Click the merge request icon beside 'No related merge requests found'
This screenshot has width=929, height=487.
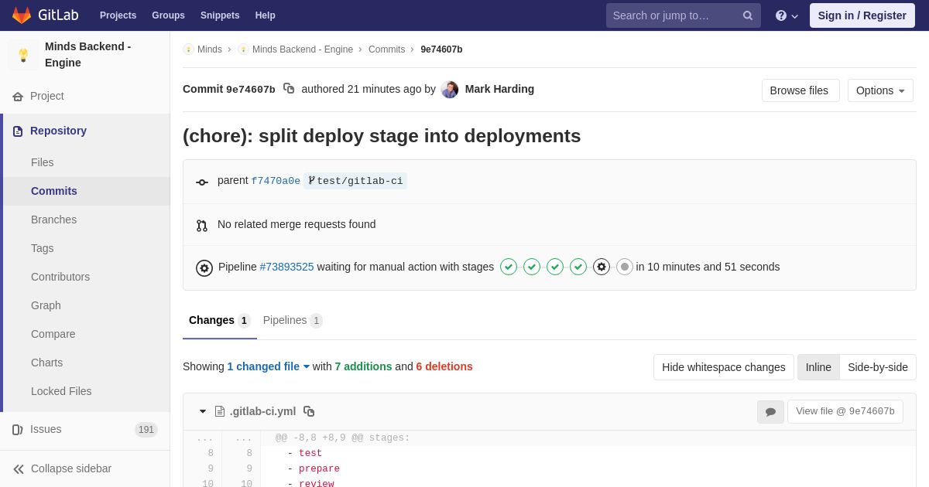202,226
